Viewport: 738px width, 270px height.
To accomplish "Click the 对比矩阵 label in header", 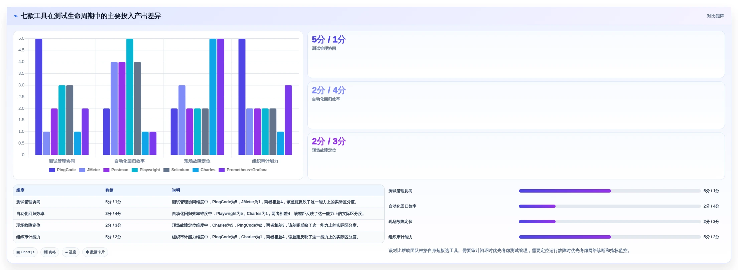I will [x=715, y=16].
